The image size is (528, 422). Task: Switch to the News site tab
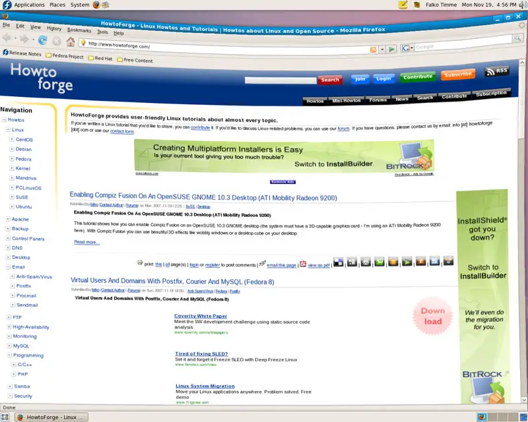click(x=402, y=99)
